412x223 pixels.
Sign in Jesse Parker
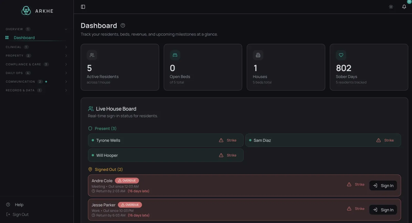pyautogui.click(x=383, y=210)
